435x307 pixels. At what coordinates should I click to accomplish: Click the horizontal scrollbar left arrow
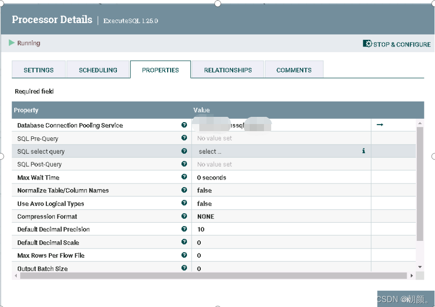click(16, 275)
